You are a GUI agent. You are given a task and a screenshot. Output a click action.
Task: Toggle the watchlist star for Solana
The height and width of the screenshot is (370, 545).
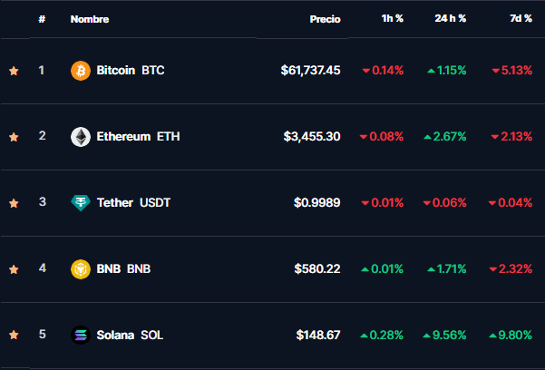14,336
